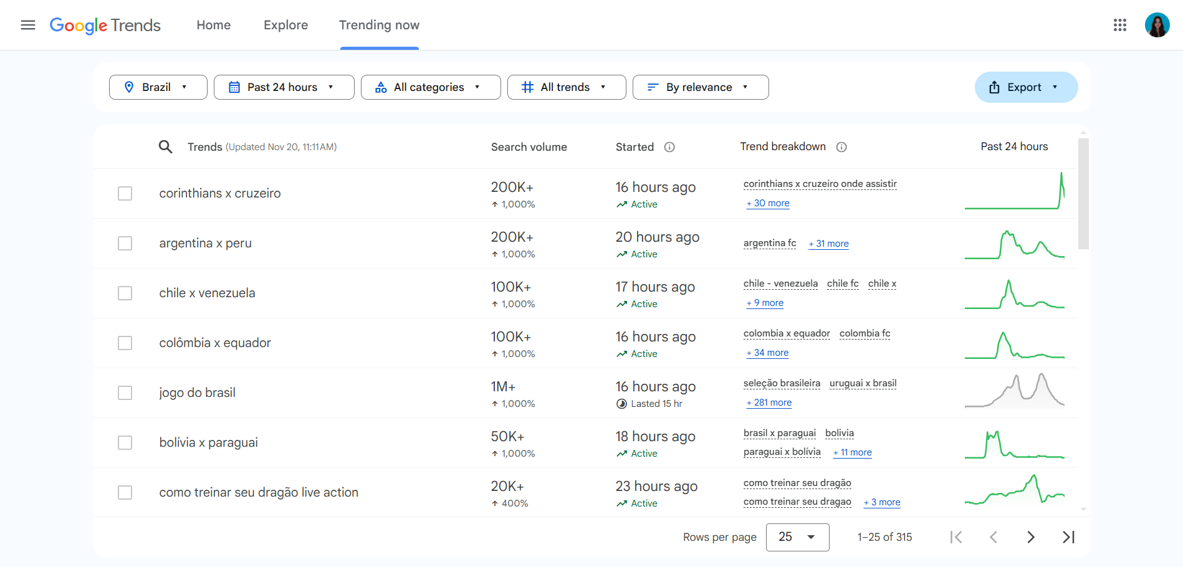Go to the next page of results

1031,537
